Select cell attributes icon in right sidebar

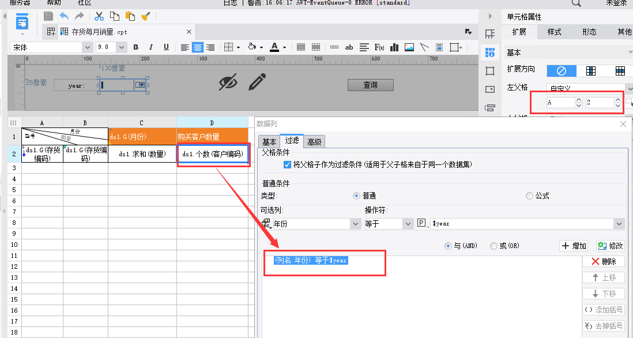coord(490,52)
